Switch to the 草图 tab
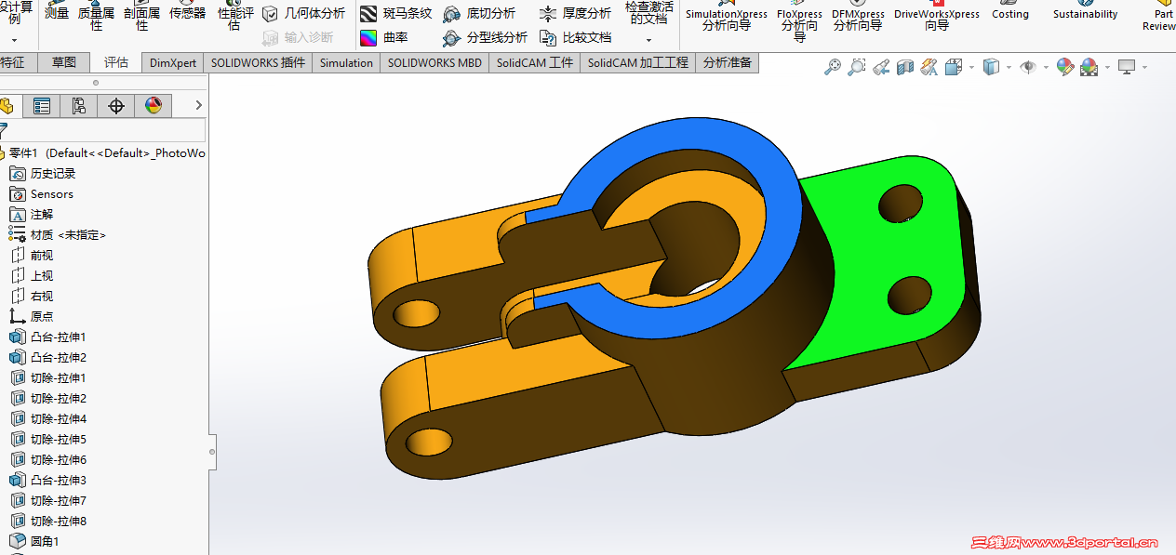 tap(64, 62)
